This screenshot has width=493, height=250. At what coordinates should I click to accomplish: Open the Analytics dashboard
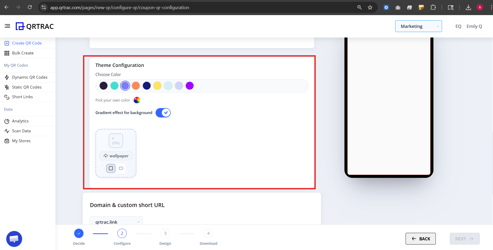pos(20,121)
